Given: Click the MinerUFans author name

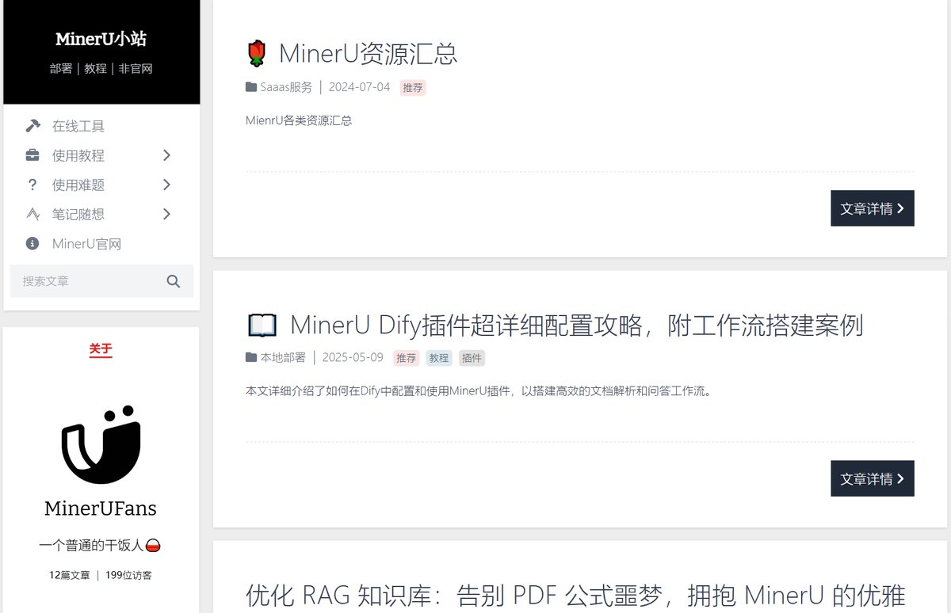Looking at the screenshot, I should 101,508.
